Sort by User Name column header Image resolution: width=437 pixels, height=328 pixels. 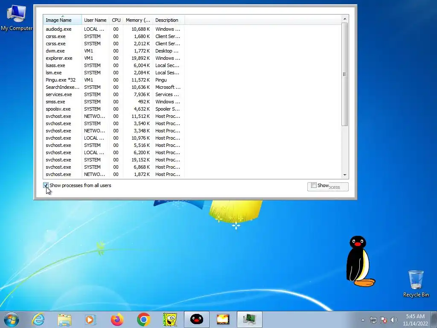(95, 20)
